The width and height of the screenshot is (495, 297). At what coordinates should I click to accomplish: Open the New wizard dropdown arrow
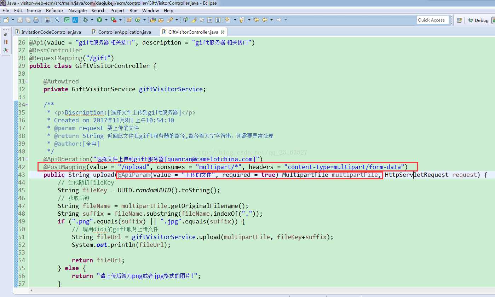13,20
